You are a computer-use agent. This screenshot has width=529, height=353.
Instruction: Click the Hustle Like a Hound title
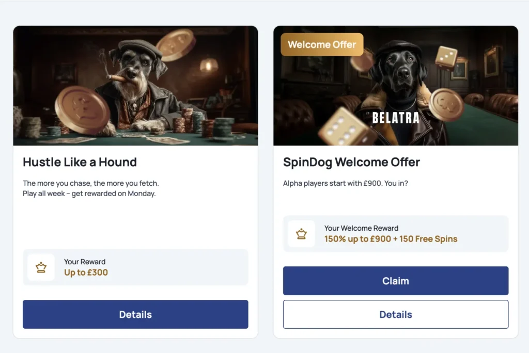[x=80, y=162]
